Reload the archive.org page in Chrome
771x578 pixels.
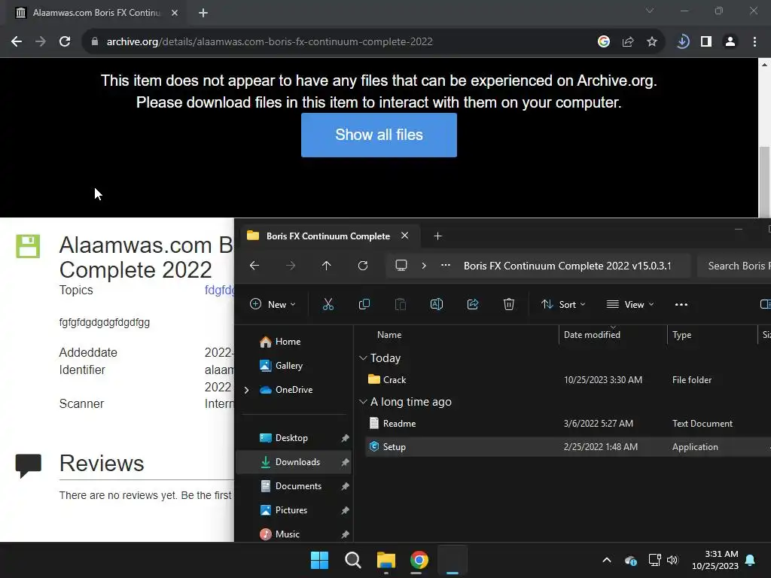click(x=65, y=41)
